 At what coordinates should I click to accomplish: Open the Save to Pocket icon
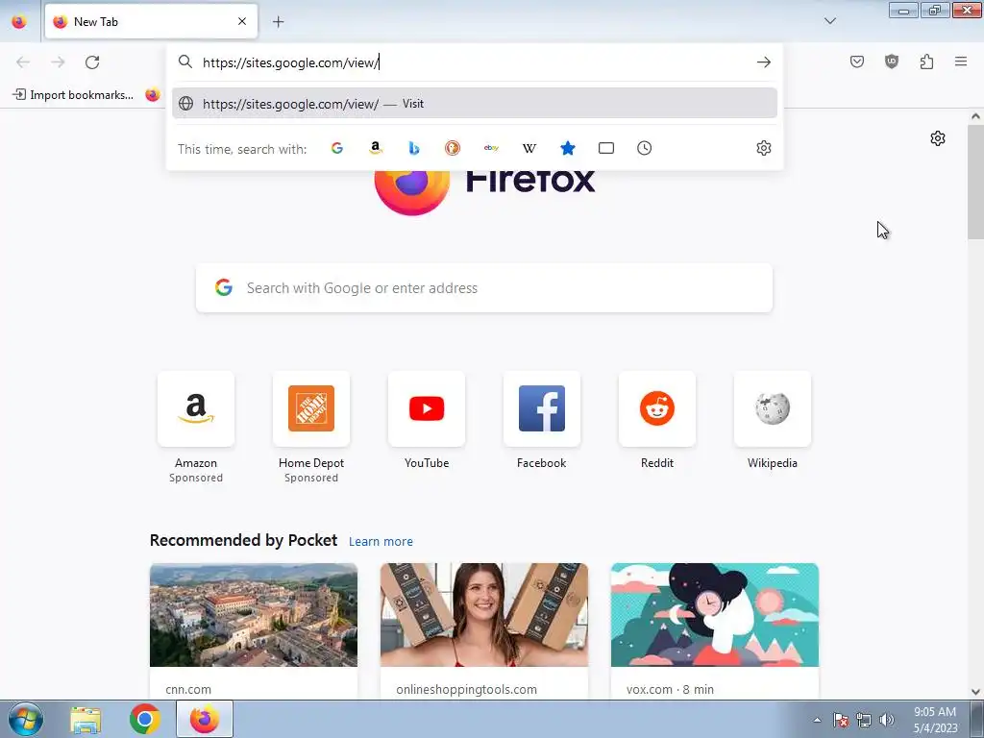(x=856, y=61)
